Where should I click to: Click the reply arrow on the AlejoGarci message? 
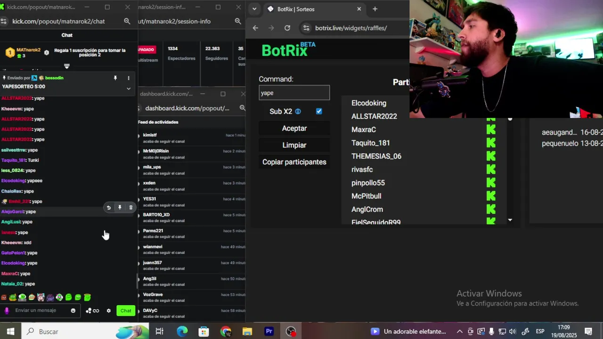tap(109, 208)
